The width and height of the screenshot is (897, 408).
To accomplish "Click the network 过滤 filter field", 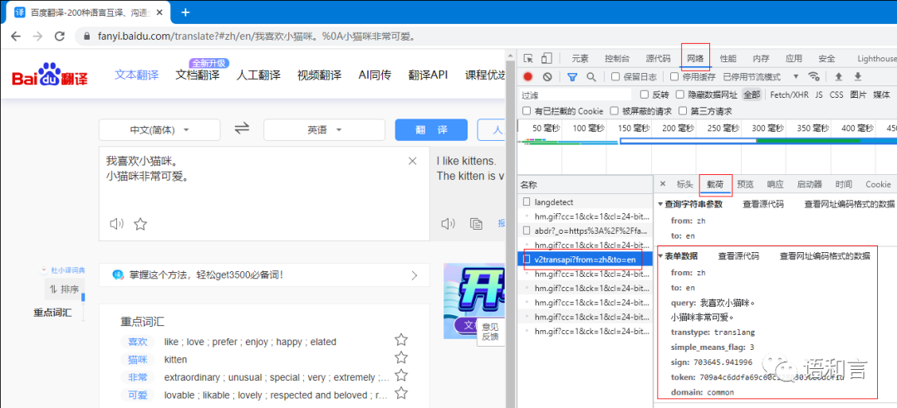I will click(576, 95).
